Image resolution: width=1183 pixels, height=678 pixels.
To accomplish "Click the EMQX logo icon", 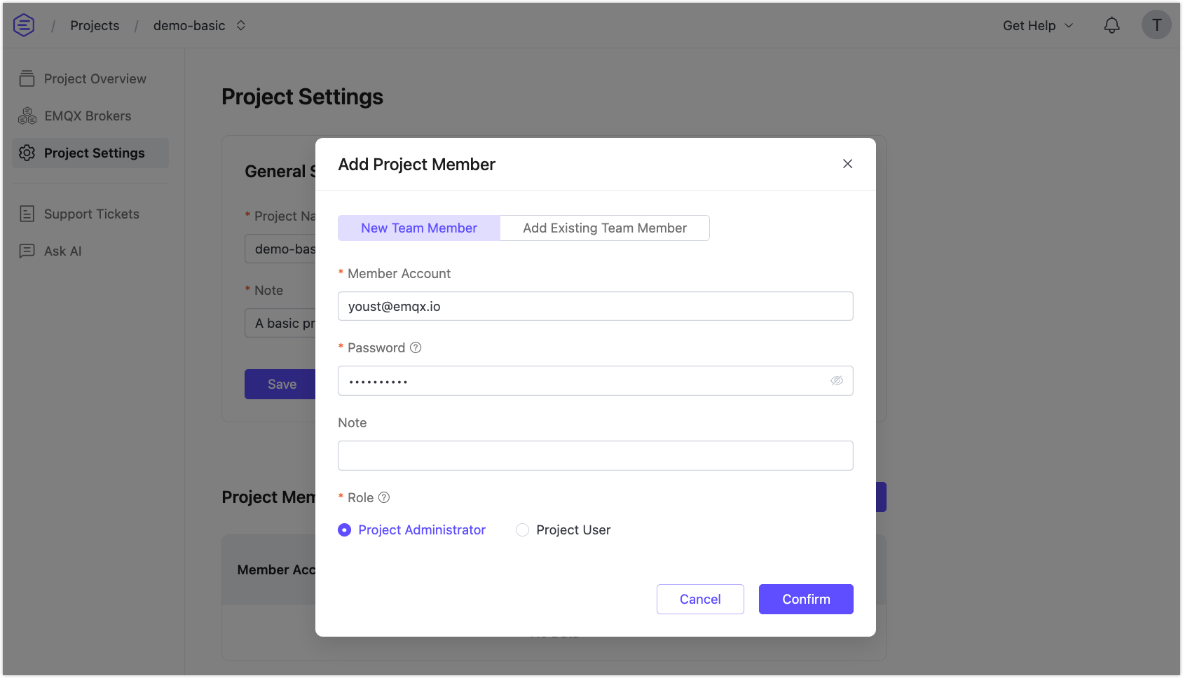I will 24,25.
